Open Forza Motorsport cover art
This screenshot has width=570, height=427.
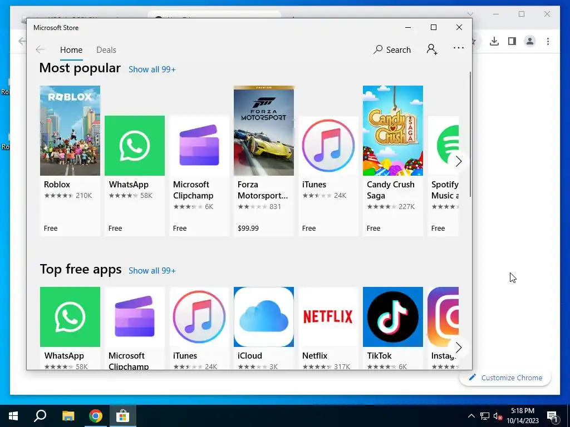pos(264,131)
